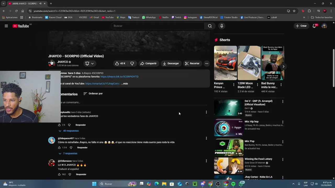Open new browser tab
Viewport: 335px width, 188px height.
click(x=51, y=4)
